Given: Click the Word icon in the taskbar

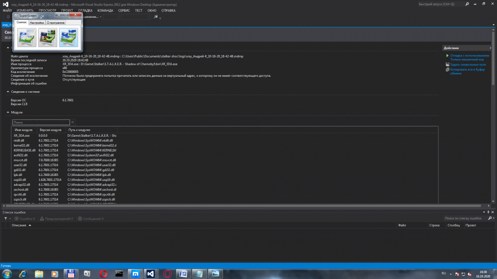Looking at the screenshot, I should [182, 274].
